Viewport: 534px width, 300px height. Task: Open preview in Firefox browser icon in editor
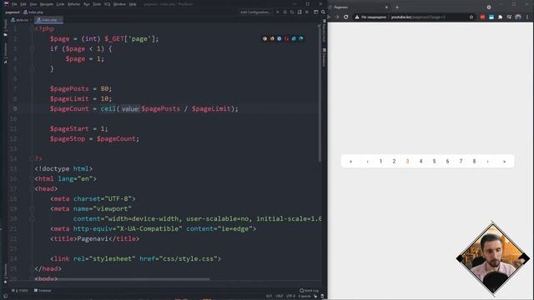pos(272,39)
